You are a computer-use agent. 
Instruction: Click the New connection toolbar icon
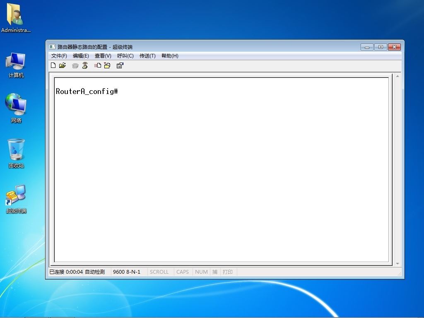click(x=53, y=65)
